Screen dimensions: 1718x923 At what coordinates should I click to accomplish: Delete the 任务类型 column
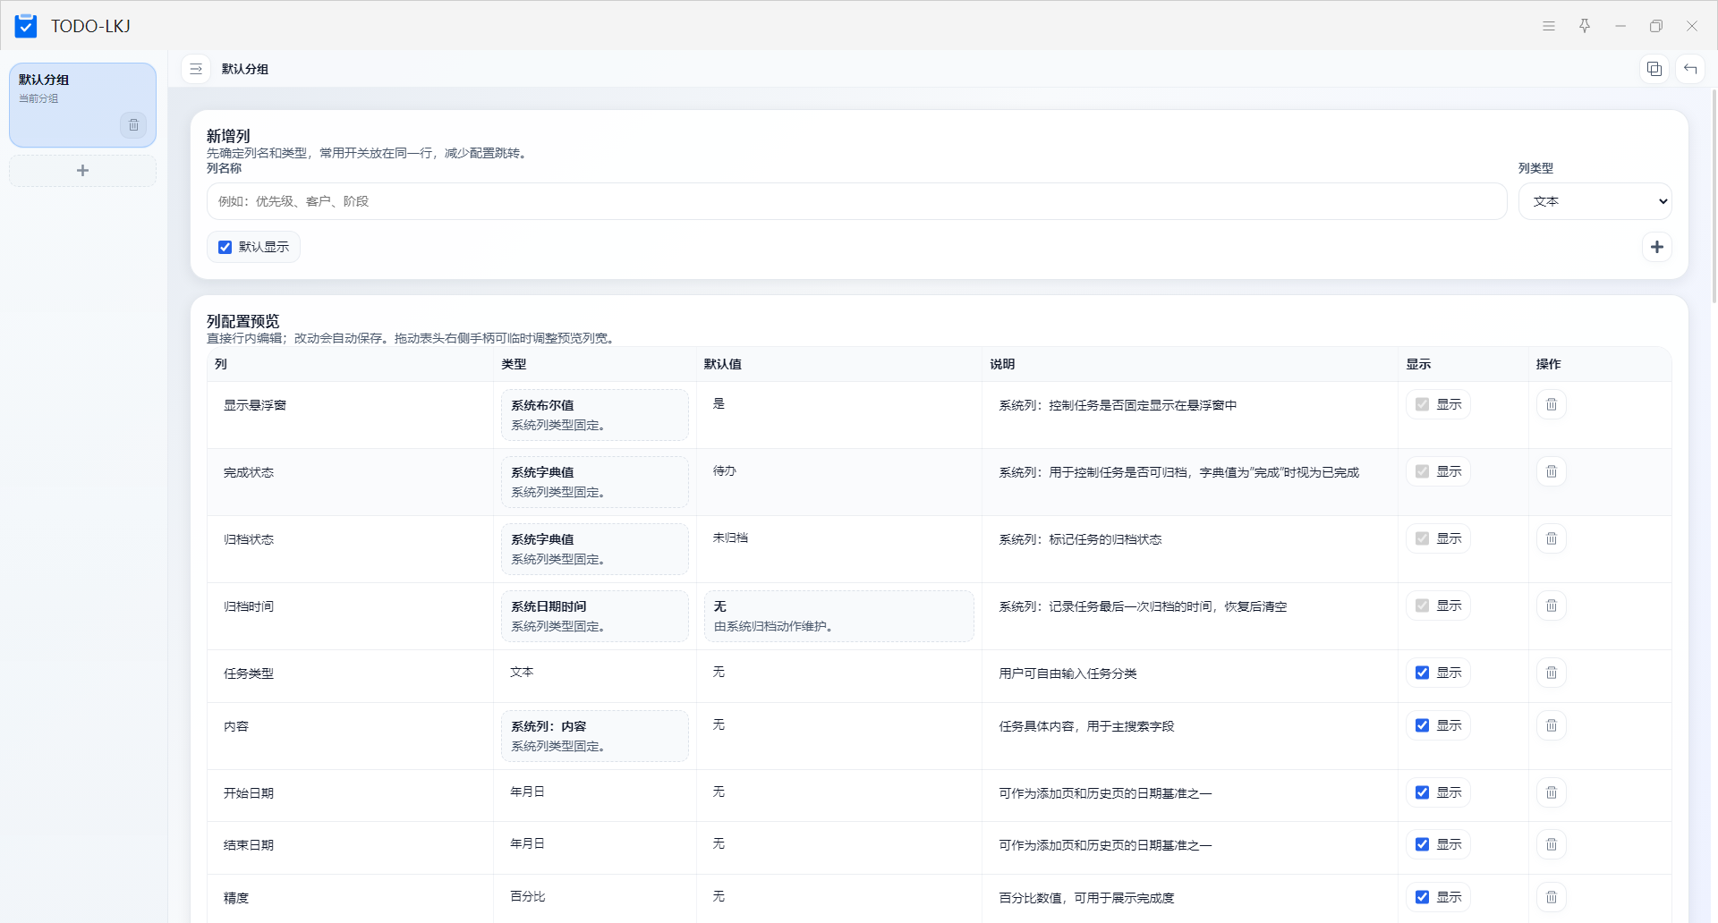[x=1552, y=673]
